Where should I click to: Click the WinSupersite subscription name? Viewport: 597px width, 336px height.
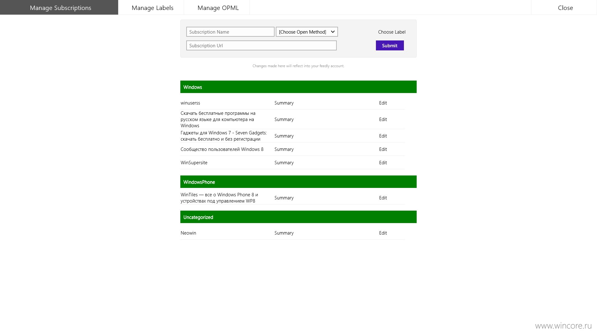point(194,163)
